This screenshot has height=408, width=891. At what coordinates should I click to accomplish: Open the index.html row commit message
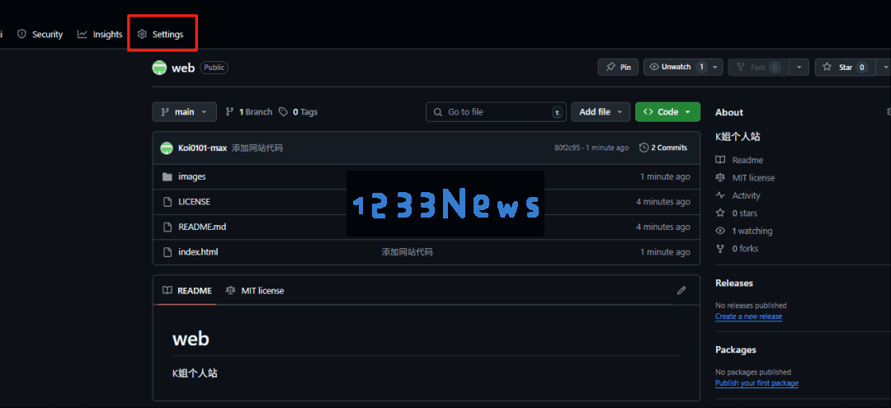pyautogui.click(x=407, y=252)
